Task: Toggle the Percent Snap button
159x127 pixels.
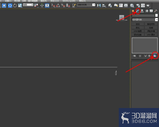Action: coord(63,5)
